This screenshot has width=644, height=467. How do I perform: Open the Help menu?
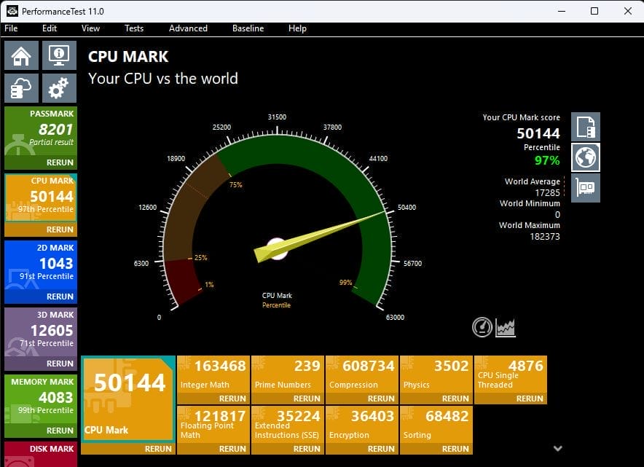pos(297,28)
